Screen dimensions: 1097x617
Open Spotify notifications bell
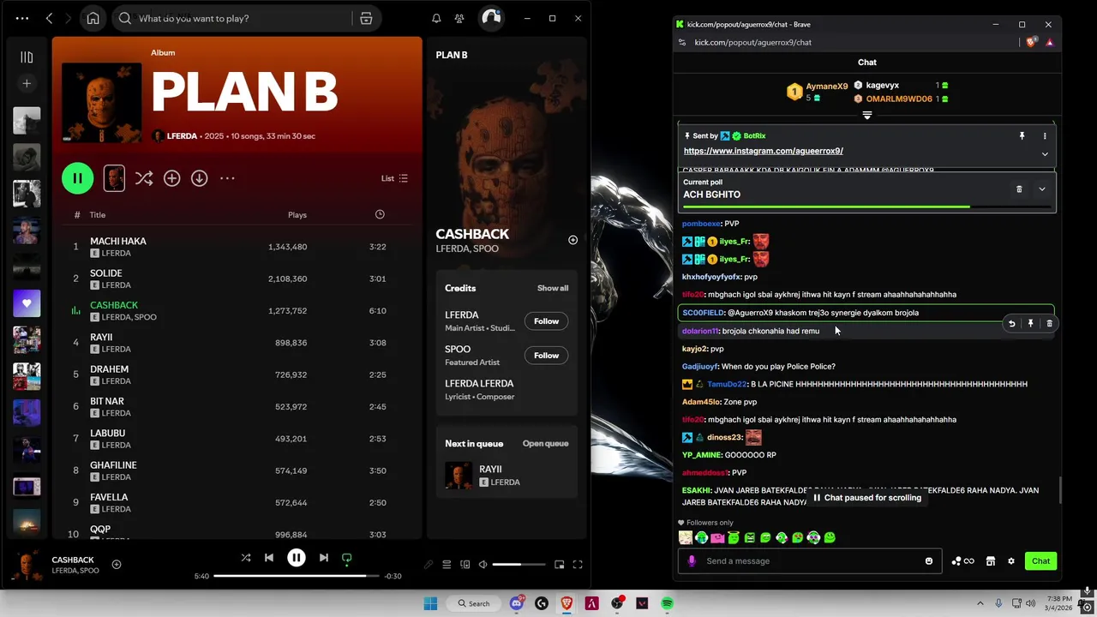436,18
